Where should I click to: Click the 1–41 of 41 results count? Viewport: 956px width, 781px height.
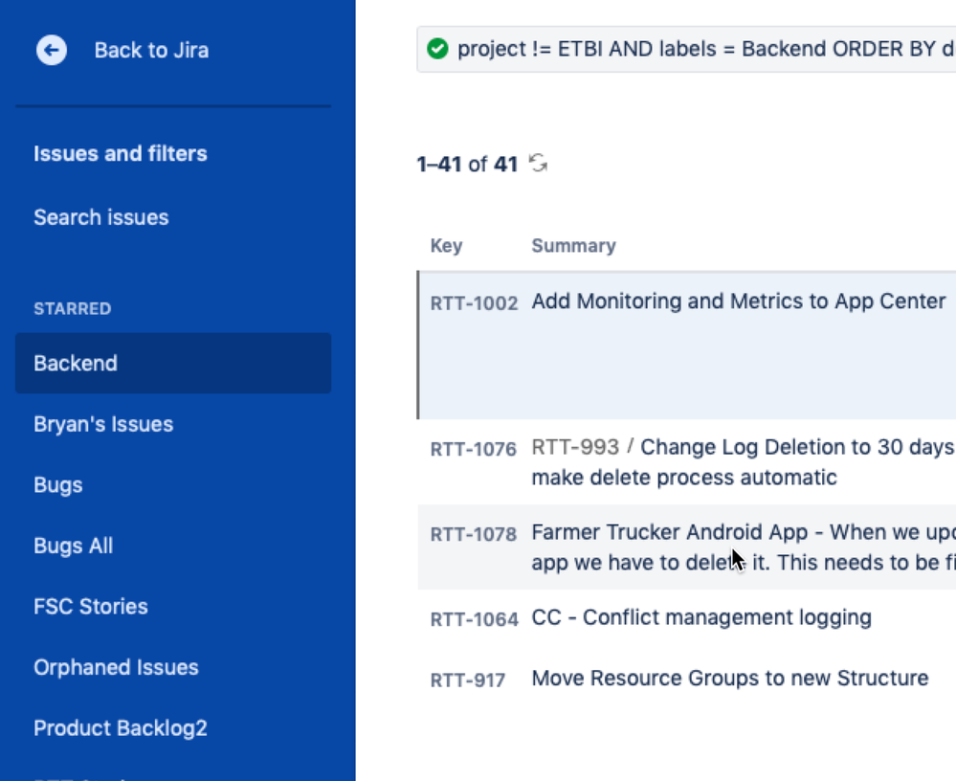click(x=467, y=164)
